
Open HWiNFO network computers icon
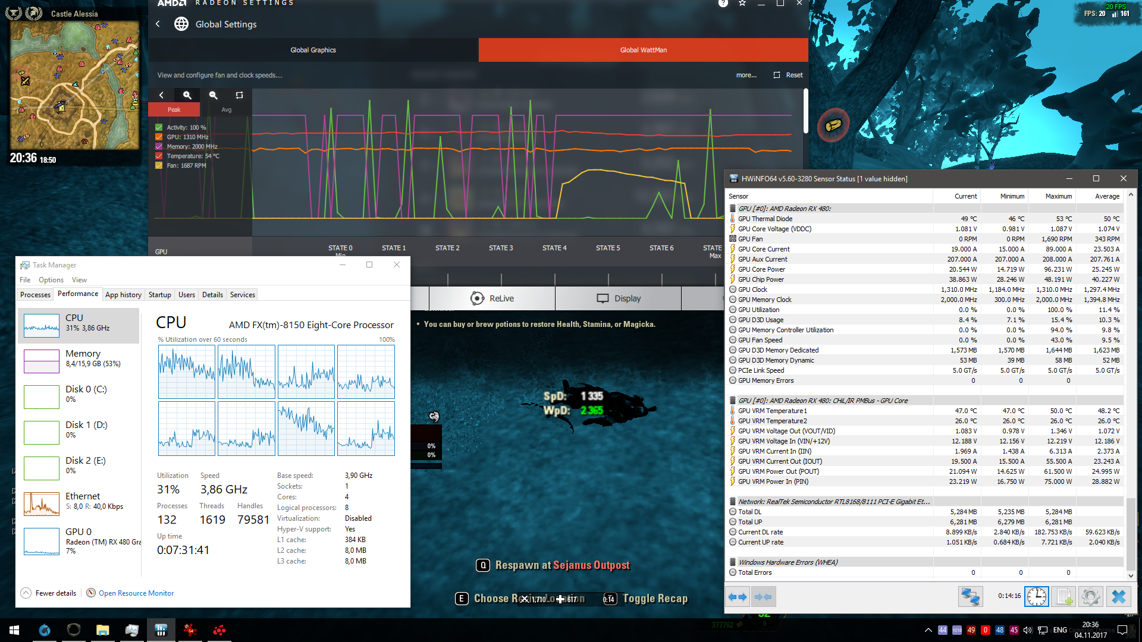tap(970, 596)
